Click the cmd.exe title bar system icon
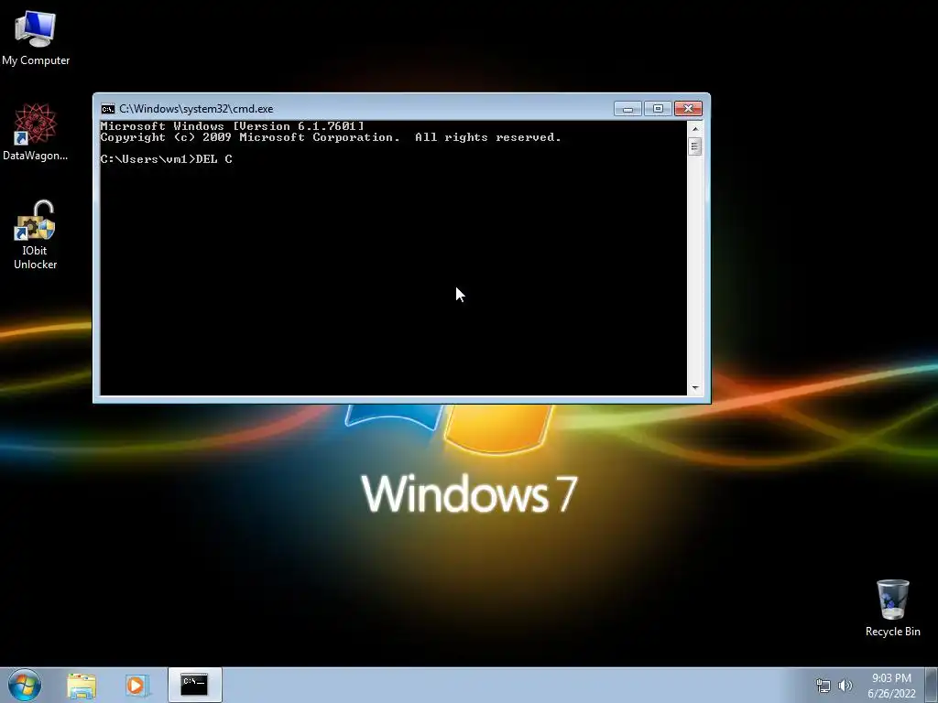Screen dimensions: 938x703 click(108, 109)
